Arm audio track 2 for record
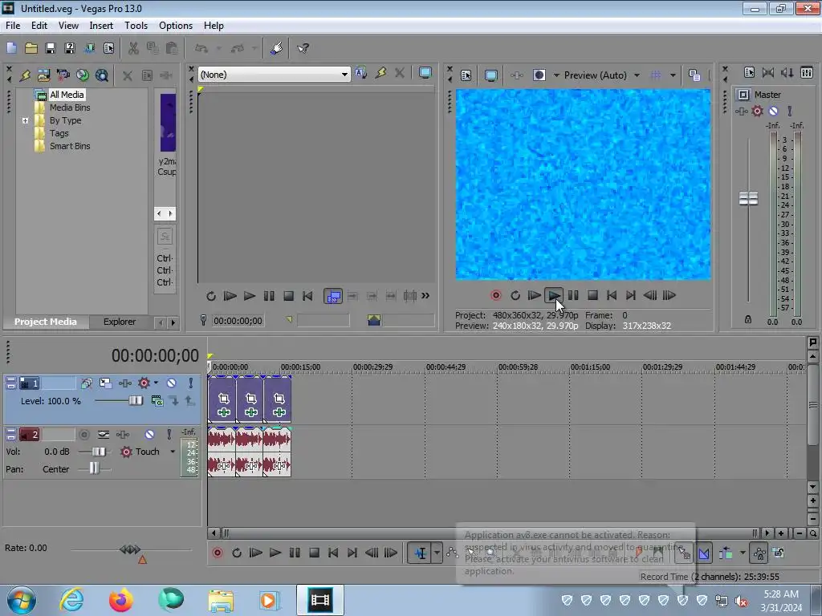 coord(83,434)
